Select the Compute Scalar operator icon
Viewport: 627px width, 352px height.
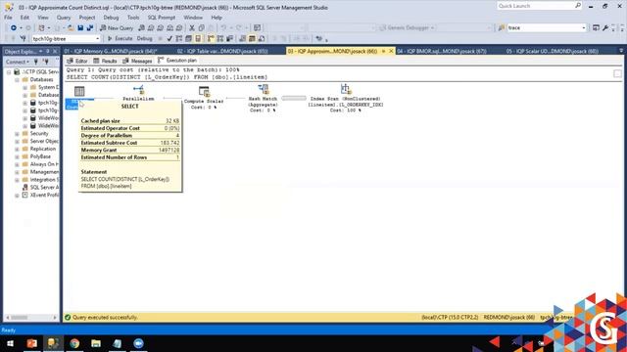coord(204,91)
